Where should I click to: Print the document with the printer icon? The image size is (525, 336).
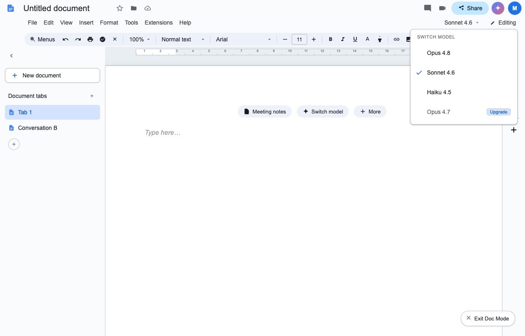tap(90, 39)
